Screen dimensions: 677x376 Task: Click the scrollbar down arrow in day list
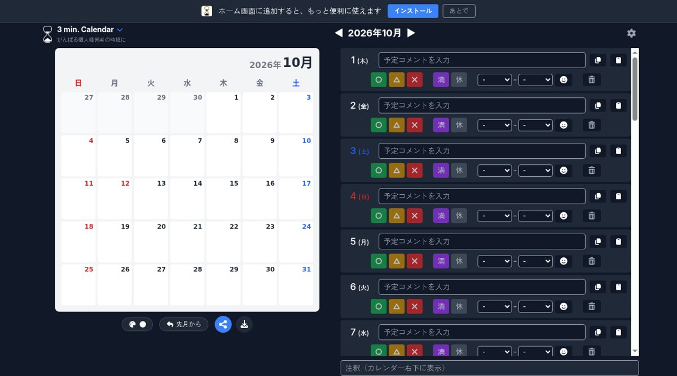635,351
